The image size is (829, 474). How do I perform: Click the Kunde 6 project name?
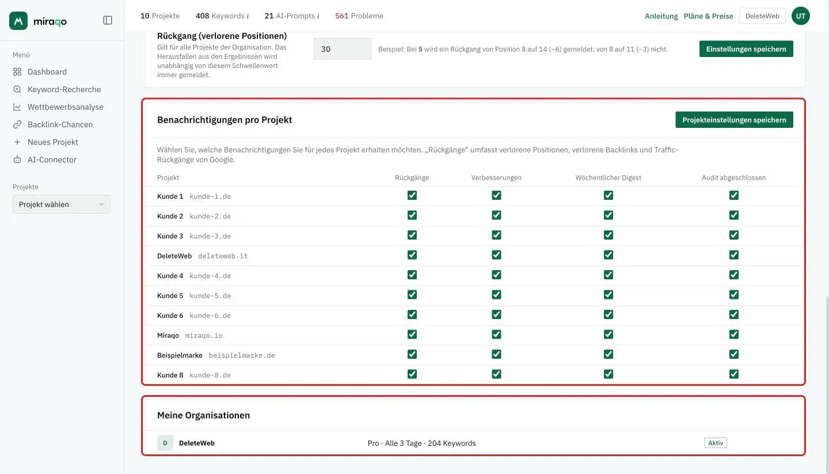[x=170, y=316]
